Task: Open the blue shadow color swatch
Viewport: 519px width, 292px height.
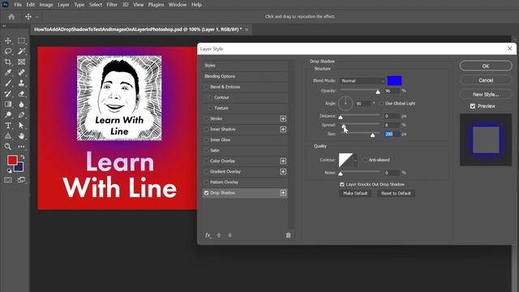Action: pos(395,80)
